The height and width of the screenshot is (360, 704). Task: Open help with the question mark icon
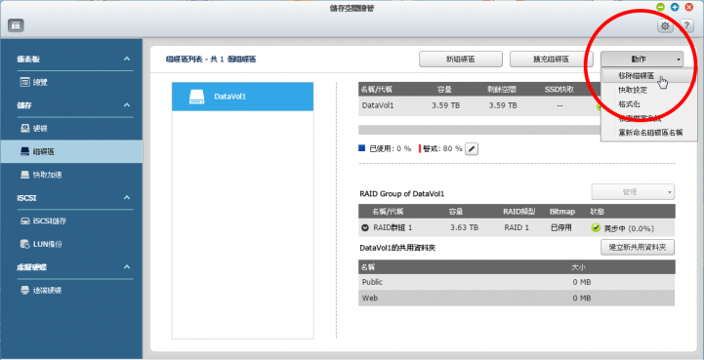[x=687, y=26]
